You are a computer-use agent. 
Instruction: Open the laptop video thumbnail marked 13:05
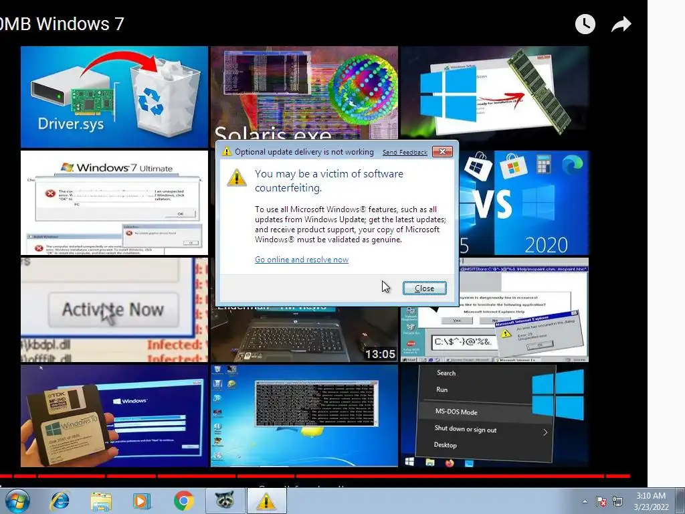pyautogui.click(x=304, y=335)
